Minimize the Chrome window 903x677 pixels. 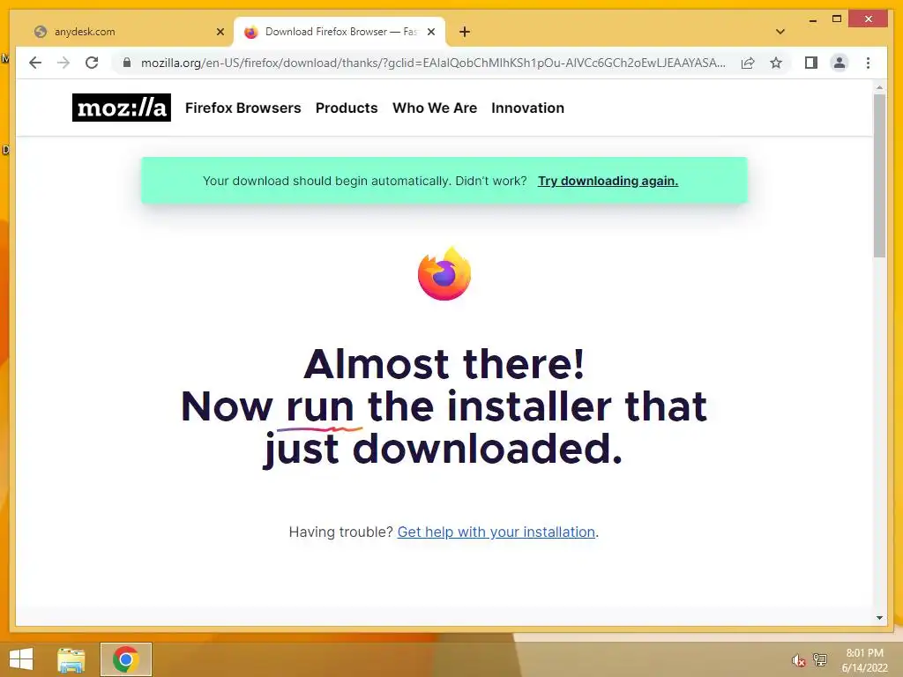[812, 19]
